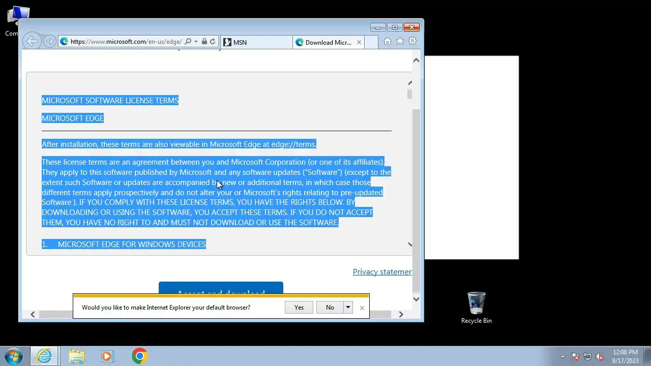Expand the No button dropdown arrow
651x366 pixels.
(348, 307)
